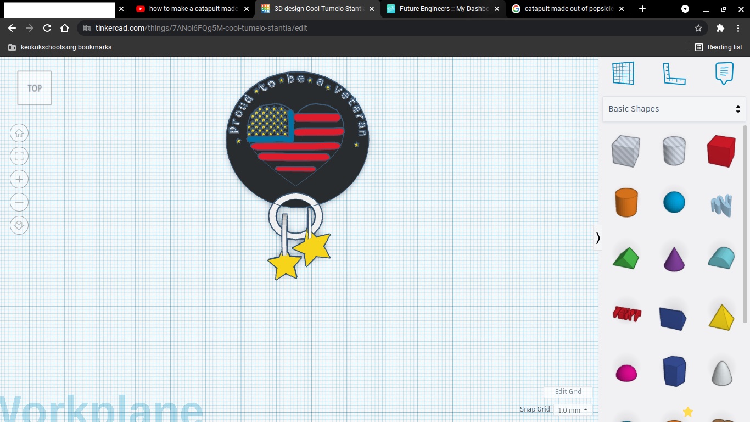Open the Snap Grid 1.0 mm dropdown
750x422 pixels.
[x=573, y=410]
